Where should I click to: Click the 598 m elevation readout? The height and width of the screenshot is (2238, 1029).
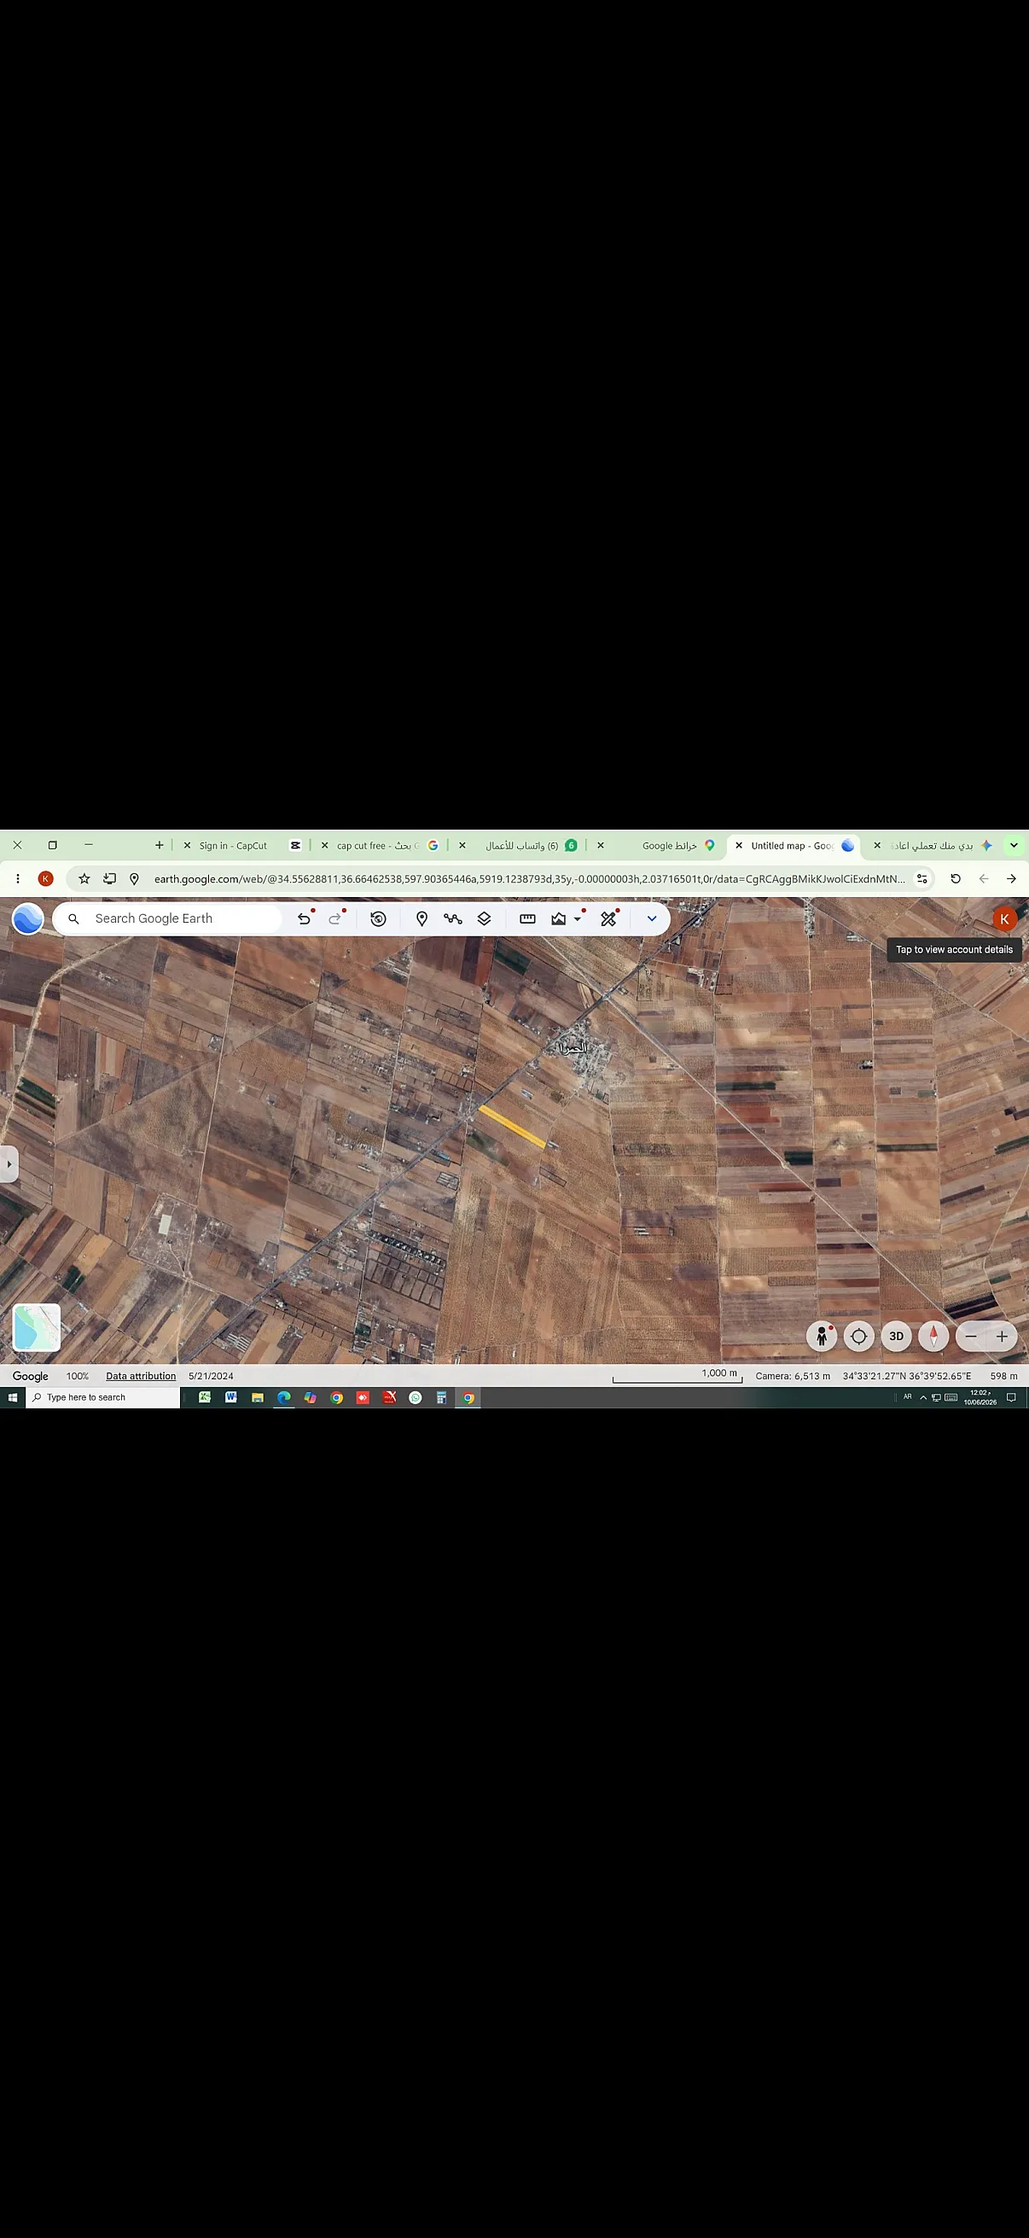(1003, 1376)
